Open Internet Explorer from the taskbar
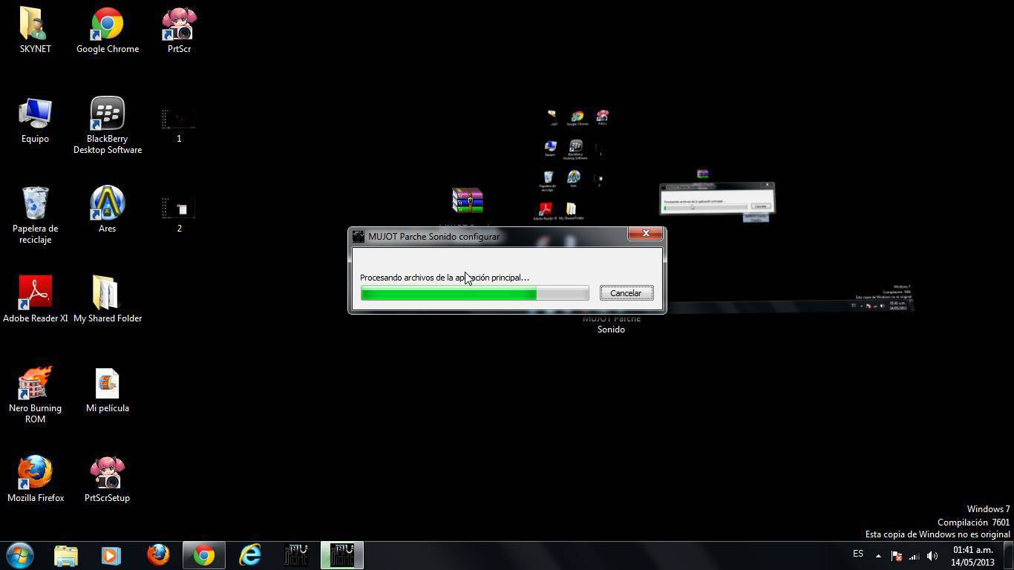 click(250, 555)
